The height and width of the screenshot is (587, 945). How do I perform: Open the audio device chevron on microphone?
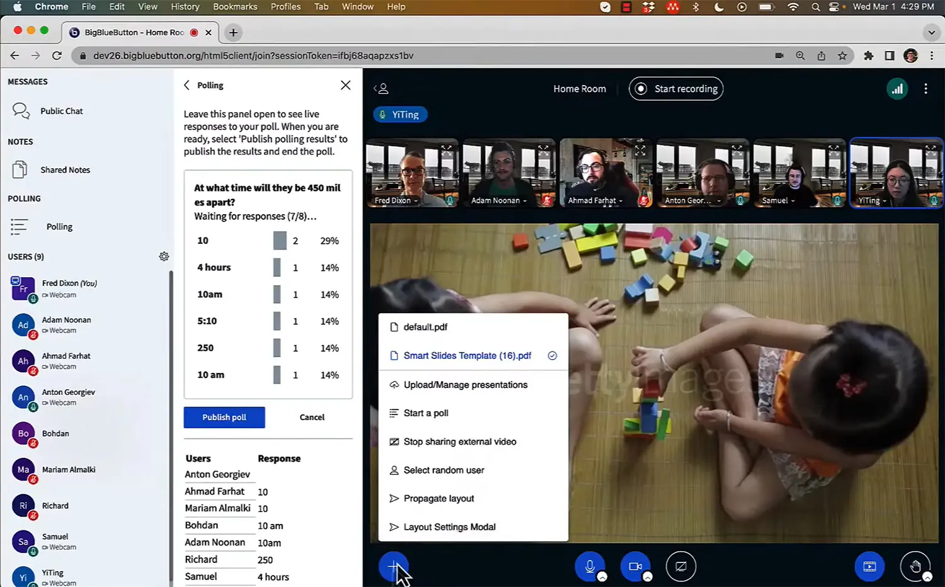click(602, 577)
